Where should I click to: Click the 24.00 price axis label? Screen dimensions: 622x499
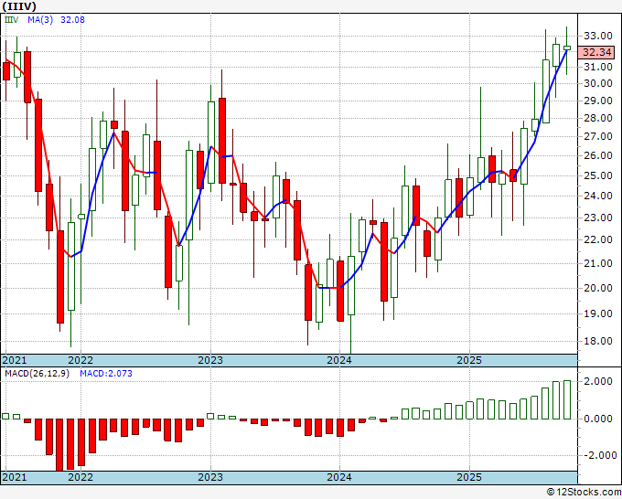click(598, 196)
